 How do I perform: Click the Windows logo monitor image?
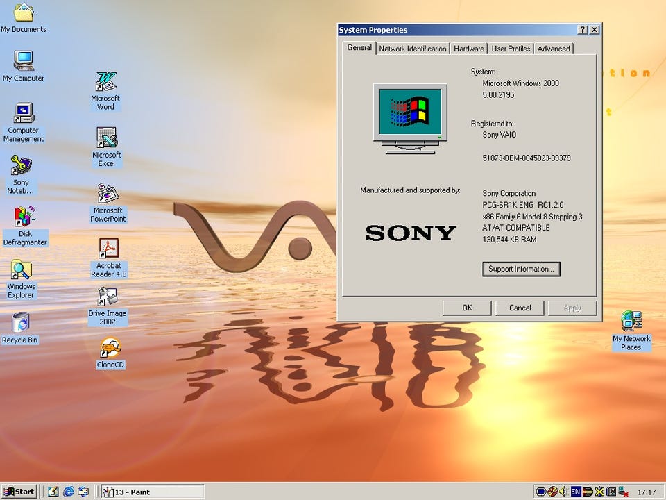410,119
